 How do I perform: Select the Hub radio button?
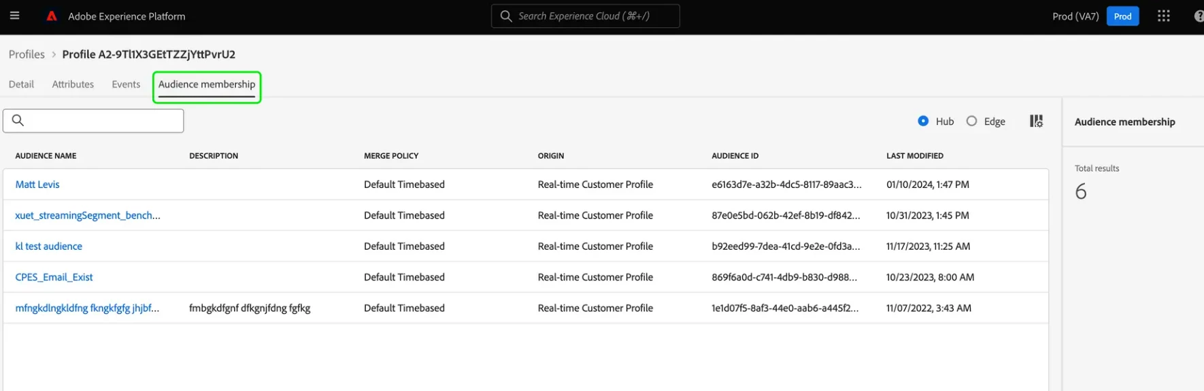923,121
